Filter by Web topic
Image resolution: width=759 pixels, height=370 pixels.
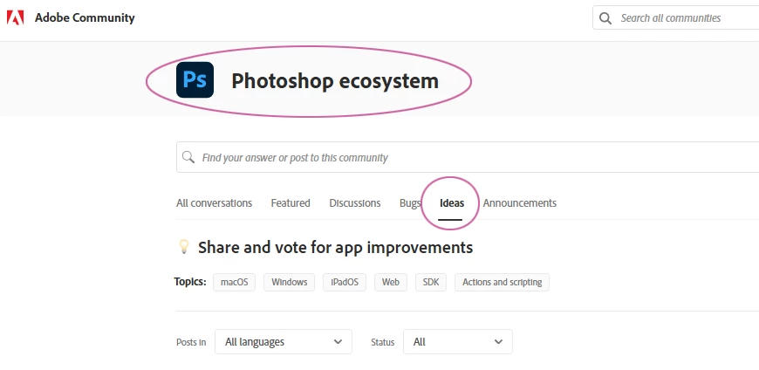pyautogui.click(x=391, y=282)
